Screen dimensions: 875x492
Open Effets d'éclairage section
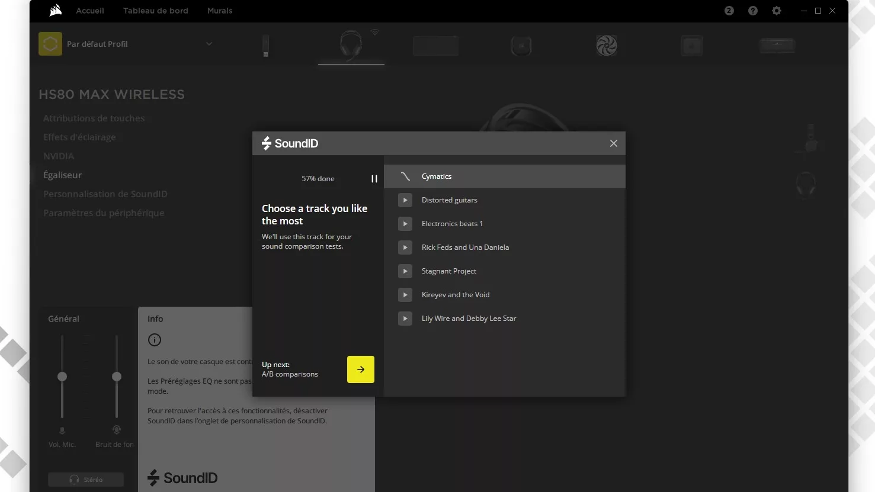coord(79,137)
